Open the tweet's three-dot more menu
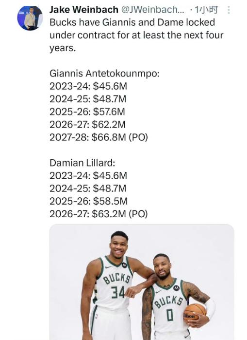This screenshot has width=247, height=340. point(229,10)
